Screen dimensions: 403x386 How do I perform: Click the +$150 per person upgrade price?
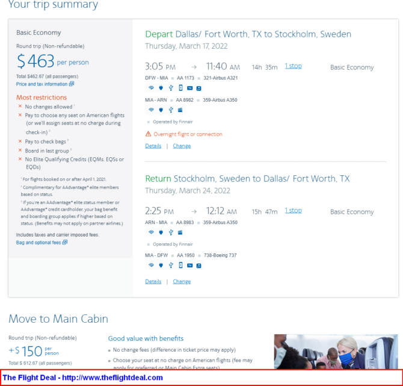click(x=34, y=351)
